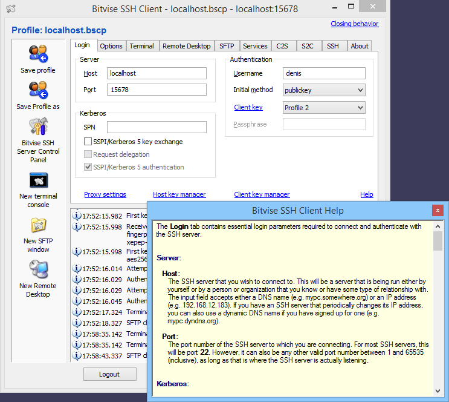Toggle SSPI/Kerberos 5 key exchange checkbox
Screen dimensions: 449x402
coord(88,142)
